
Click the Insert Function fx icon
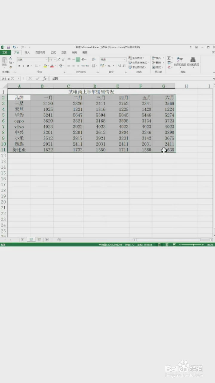44,78
